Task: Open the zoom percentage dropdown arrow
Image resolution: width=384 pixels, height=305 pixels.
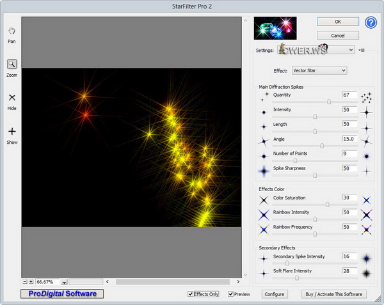Action: (64, 282)
